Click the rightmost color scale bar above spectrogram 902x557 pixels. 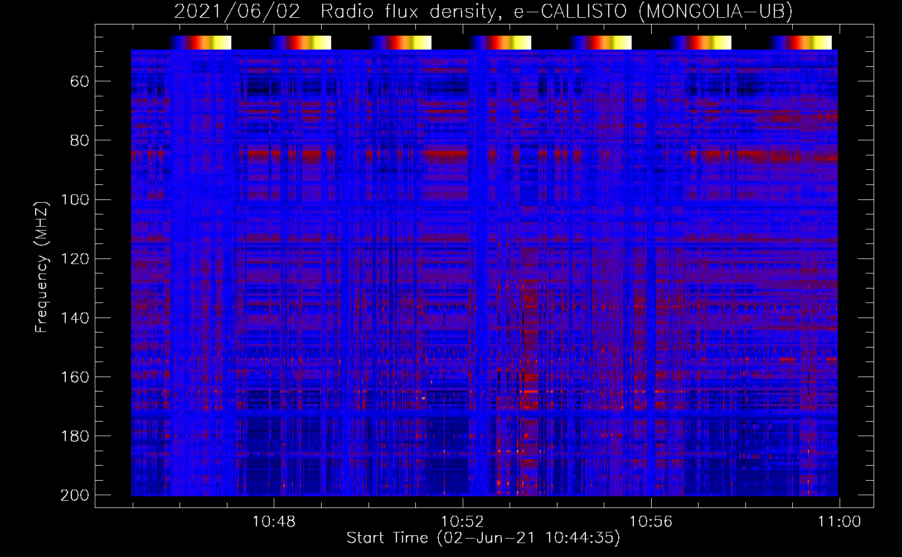[801, 42]
